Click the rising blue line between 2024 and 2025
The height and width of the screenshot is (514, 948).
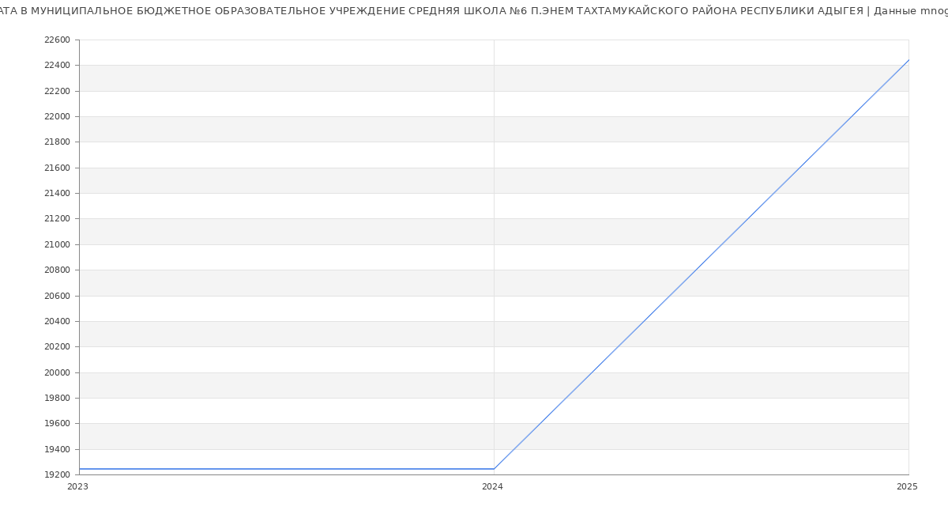[701, 265]
